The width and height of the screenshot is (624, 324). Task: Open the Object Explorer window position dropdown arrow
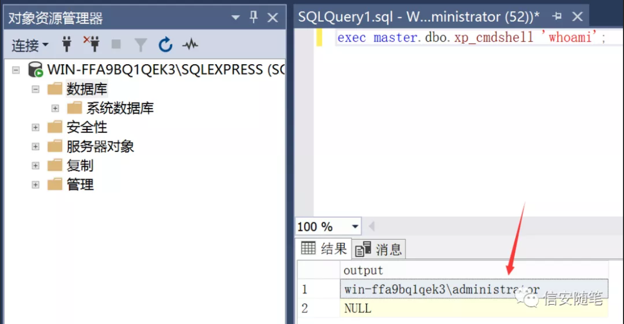pos(235,18)
